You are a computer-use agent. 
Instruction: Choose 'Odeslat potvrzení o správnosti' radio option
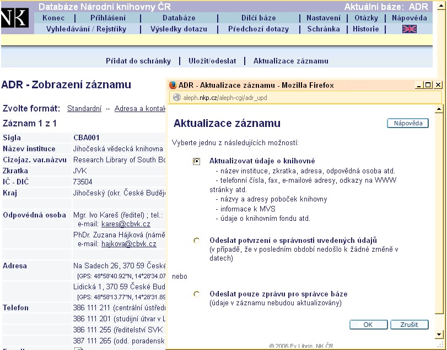pos(196,241)
